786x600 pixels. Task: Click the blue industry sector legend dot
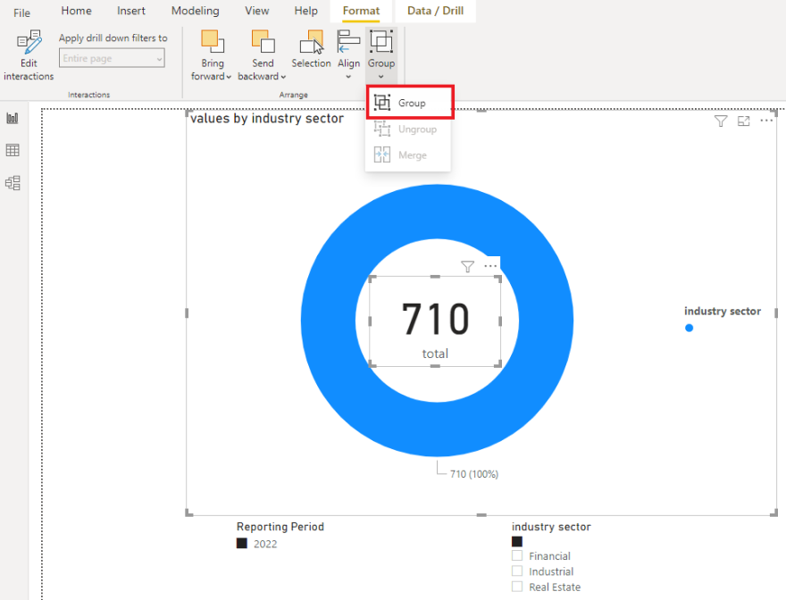(690, 328)
